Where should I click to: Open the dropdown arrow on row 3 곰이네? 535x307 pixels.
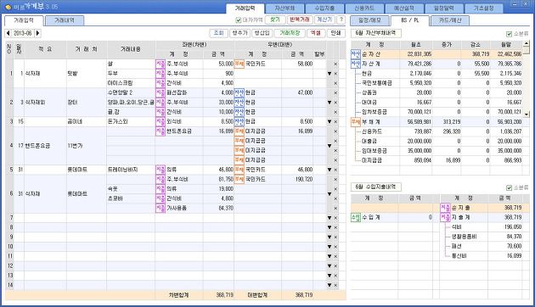(x=329, y=121)
